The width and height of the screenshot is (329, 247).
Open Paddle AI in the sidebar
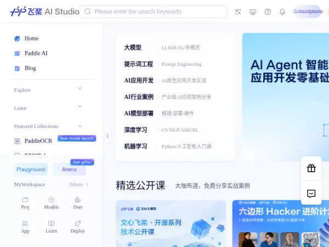pos(36,53)
